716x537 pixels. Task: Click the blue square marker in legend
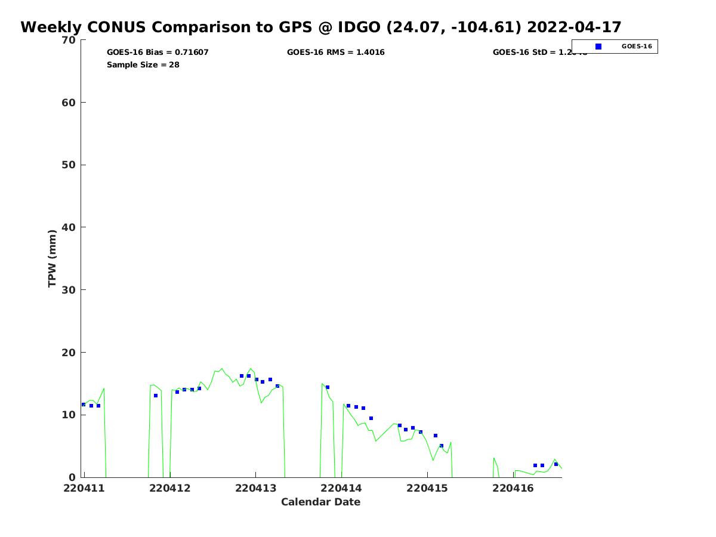pos(598,47)
